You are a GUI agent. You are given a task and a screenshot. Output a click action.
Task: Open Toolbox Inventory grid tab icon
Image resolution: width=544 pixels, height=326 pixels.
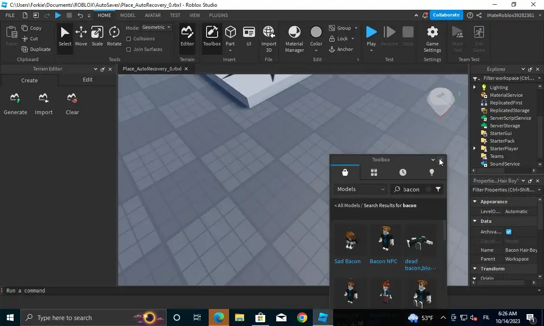tap(374, 172)
